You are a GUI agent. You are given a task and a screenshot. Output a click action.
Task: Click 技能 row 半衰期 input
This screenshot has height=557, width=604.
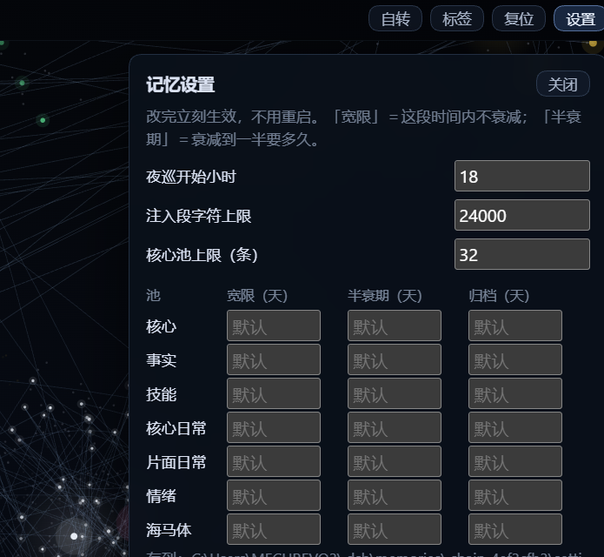click(x=395, y=393)
